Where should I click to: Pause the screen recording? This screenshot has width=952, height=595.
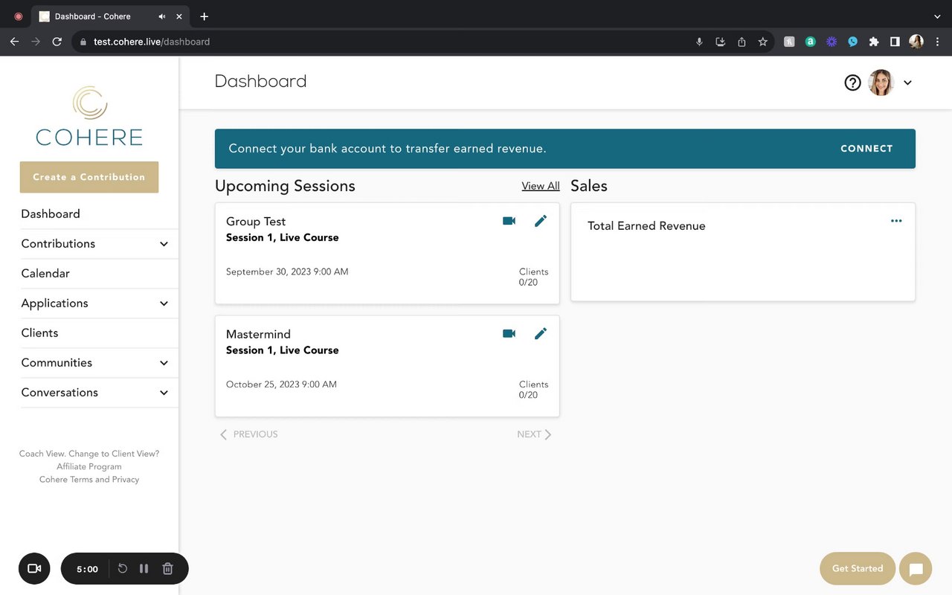144,569
